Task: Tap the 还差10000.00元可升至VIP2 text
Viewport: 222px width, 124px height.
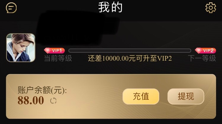Action: tap(130, 58)
